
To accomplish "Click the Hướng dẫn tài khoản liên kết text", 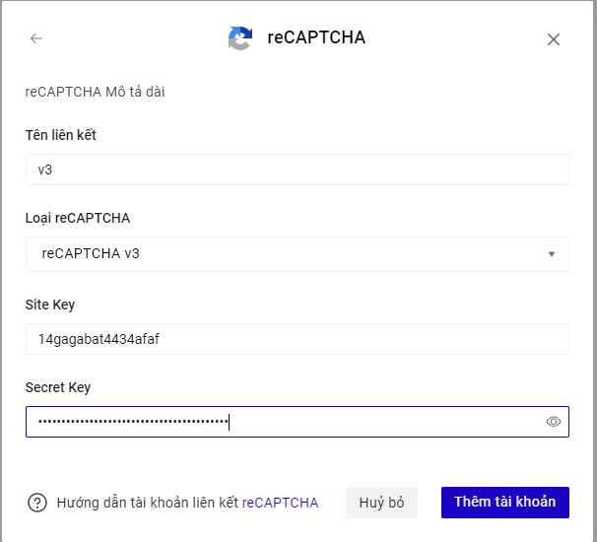I will (x=148, y=503).
